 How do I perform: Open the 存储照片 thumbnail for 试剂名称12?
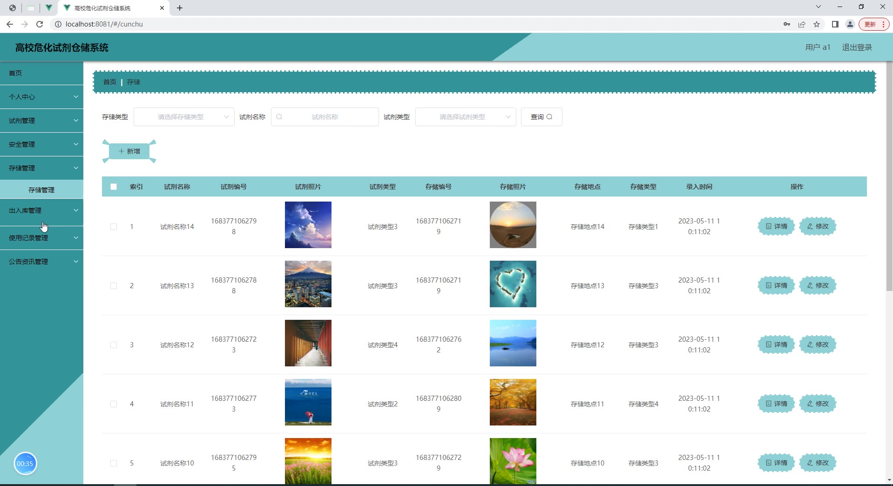(513, 343)
